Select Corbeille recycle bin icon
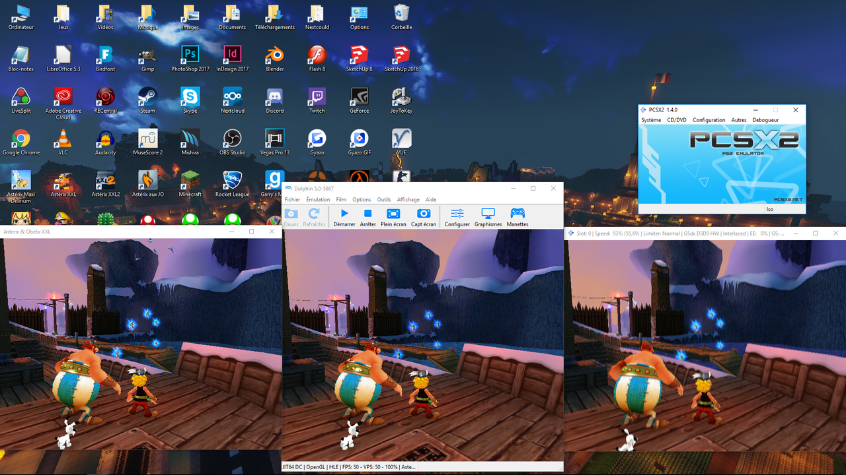This screenshot has height=475, width=846. coord(401,17)
